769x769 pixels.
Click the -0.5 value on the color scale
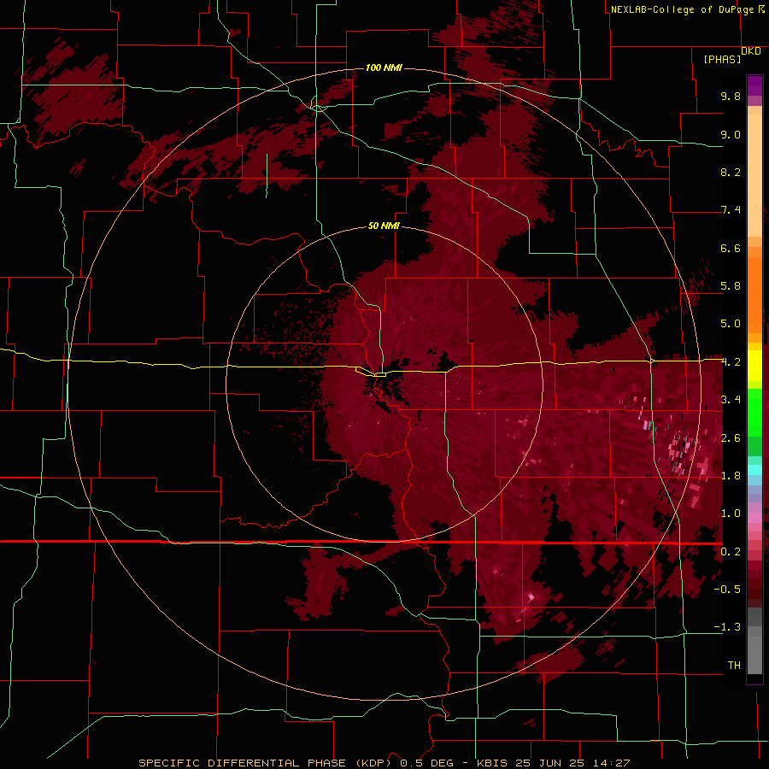click(727, 590)
